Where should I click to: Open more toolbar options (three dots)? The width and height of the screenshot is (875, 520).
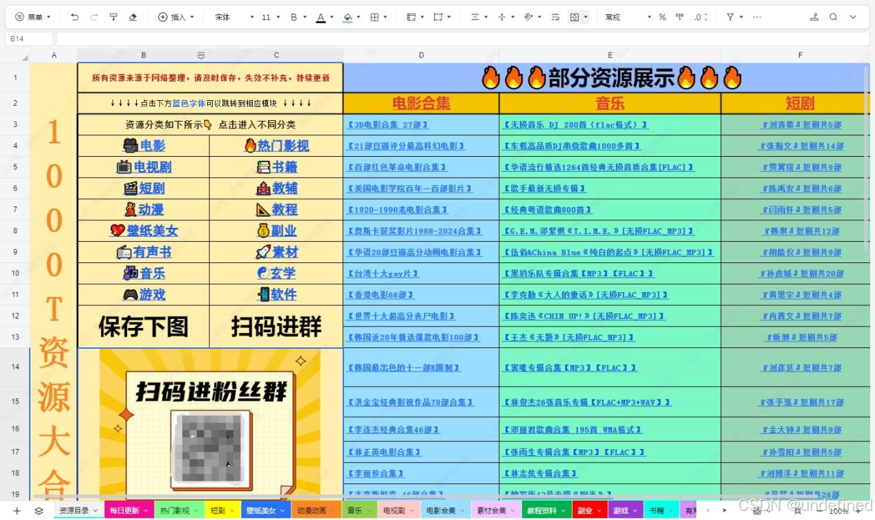point(757,17)
